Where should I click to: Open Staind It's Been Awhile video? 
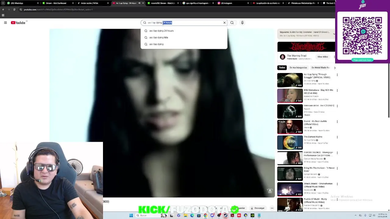pyautogui.click(x=290, y=127)
